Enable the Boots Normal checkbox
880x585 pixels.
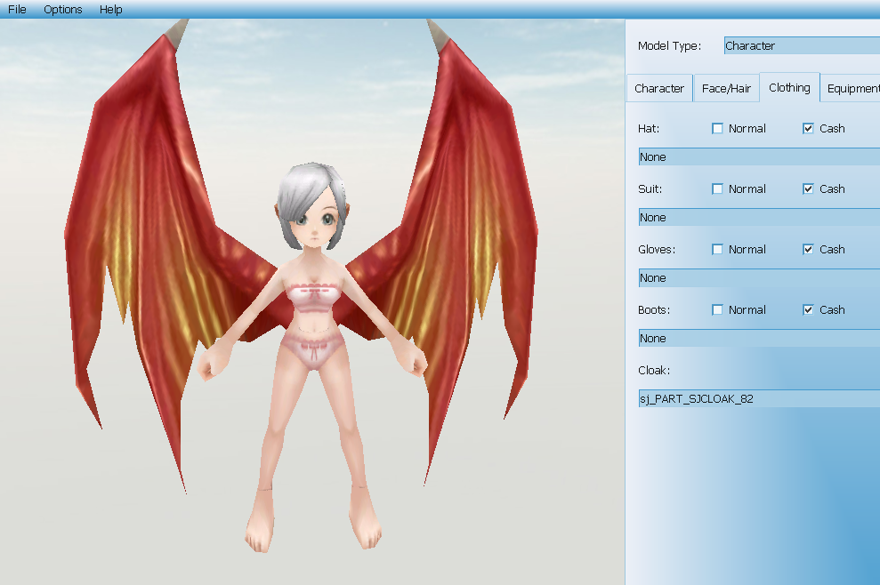(x=718, y=309)
